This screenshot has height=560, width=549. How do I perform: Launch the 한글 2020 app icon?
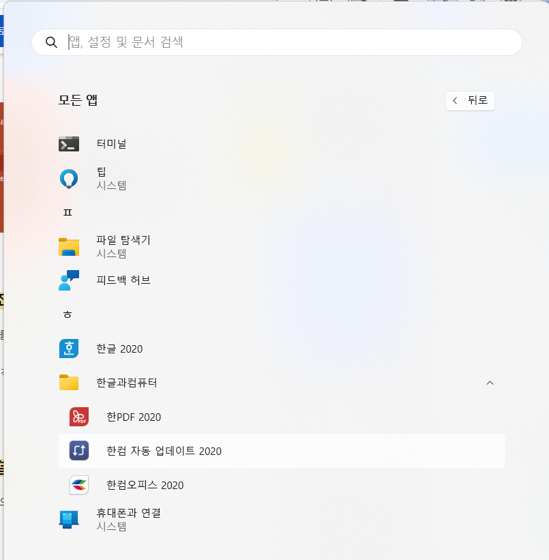pos(69,349)
